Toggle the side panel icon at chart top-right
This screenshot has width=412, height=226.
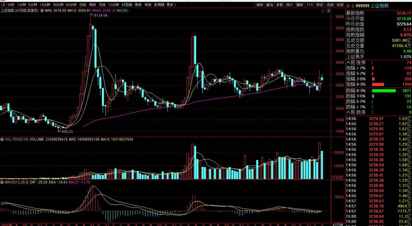click(328, 11)
